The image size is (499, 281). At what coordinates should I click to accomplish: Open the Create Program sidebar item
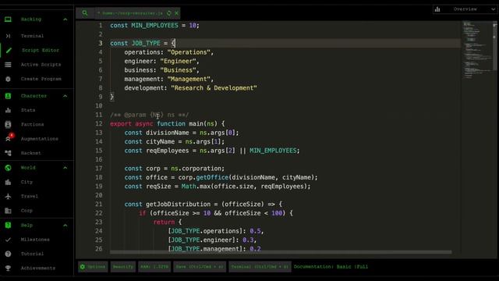(x=41, y=79)
